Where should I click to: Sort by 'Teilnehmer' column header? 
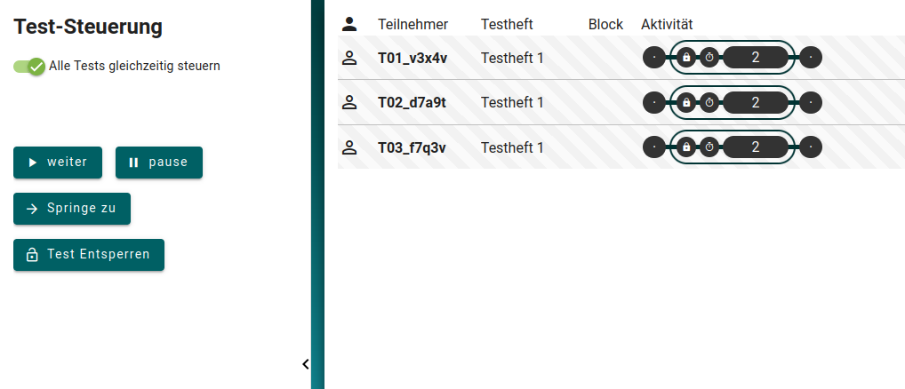[x=412, y=24]
